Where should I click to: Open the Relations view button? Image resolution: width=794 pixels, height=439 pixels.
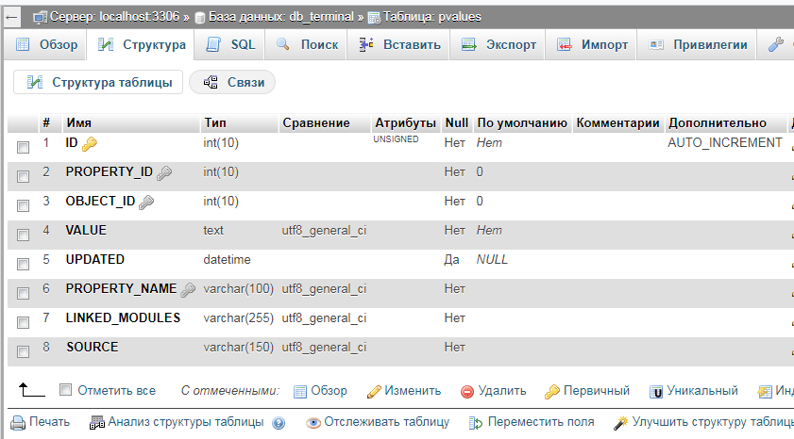point(233,83)
